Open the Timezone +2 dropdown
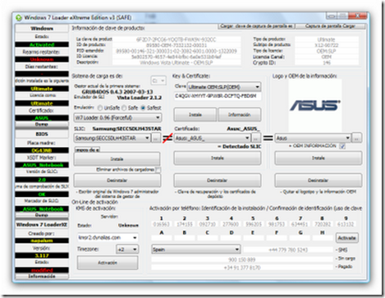 point(127,250)
